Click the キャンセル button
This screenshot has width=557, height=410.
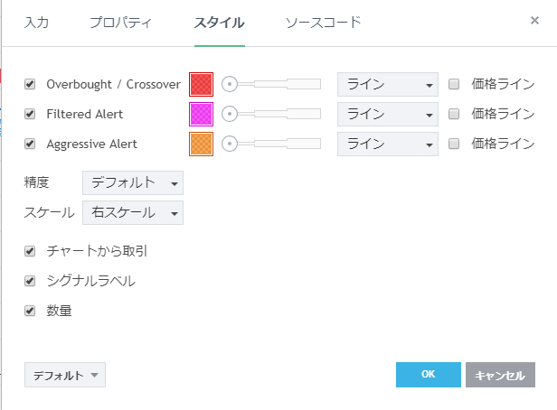[500, 375]
